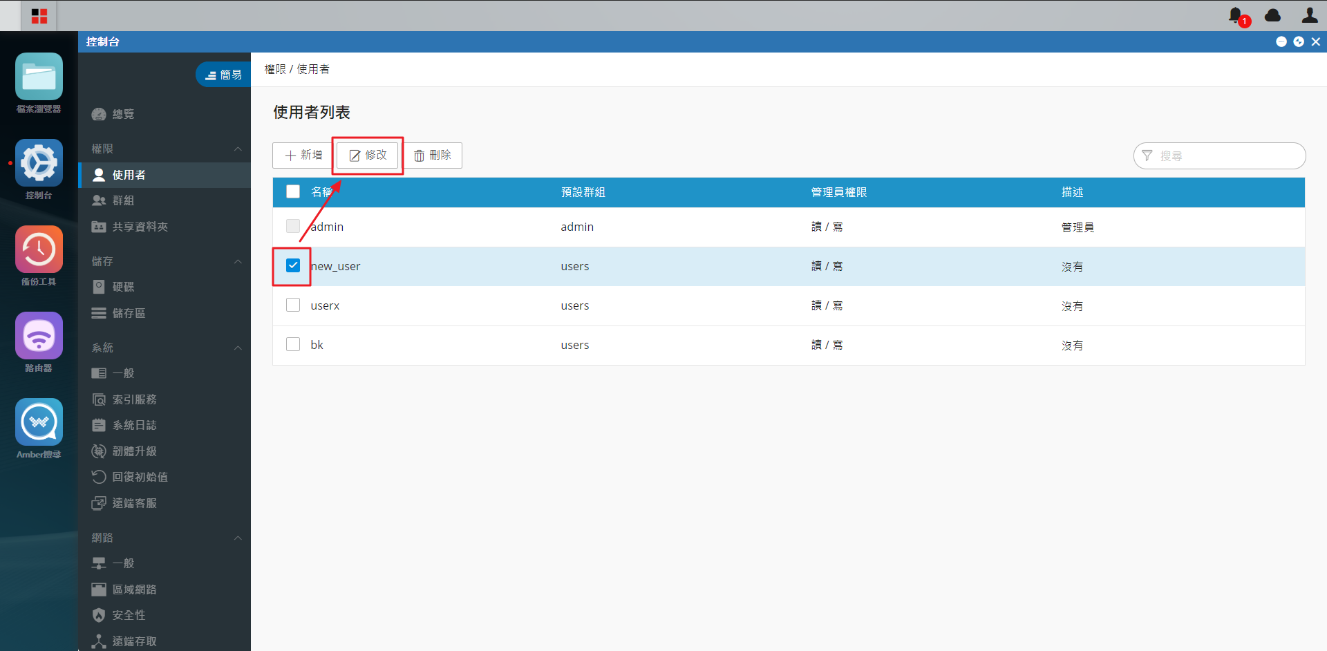
Task: Open the cloud status icon
Action: click(x=1272, y=15)
